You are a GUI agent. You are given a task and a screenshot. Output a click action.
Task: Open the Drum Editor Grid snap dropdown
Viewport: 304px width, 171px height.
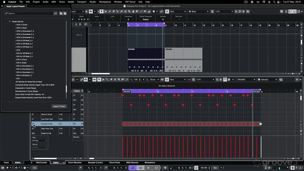[x=178, y=79]
